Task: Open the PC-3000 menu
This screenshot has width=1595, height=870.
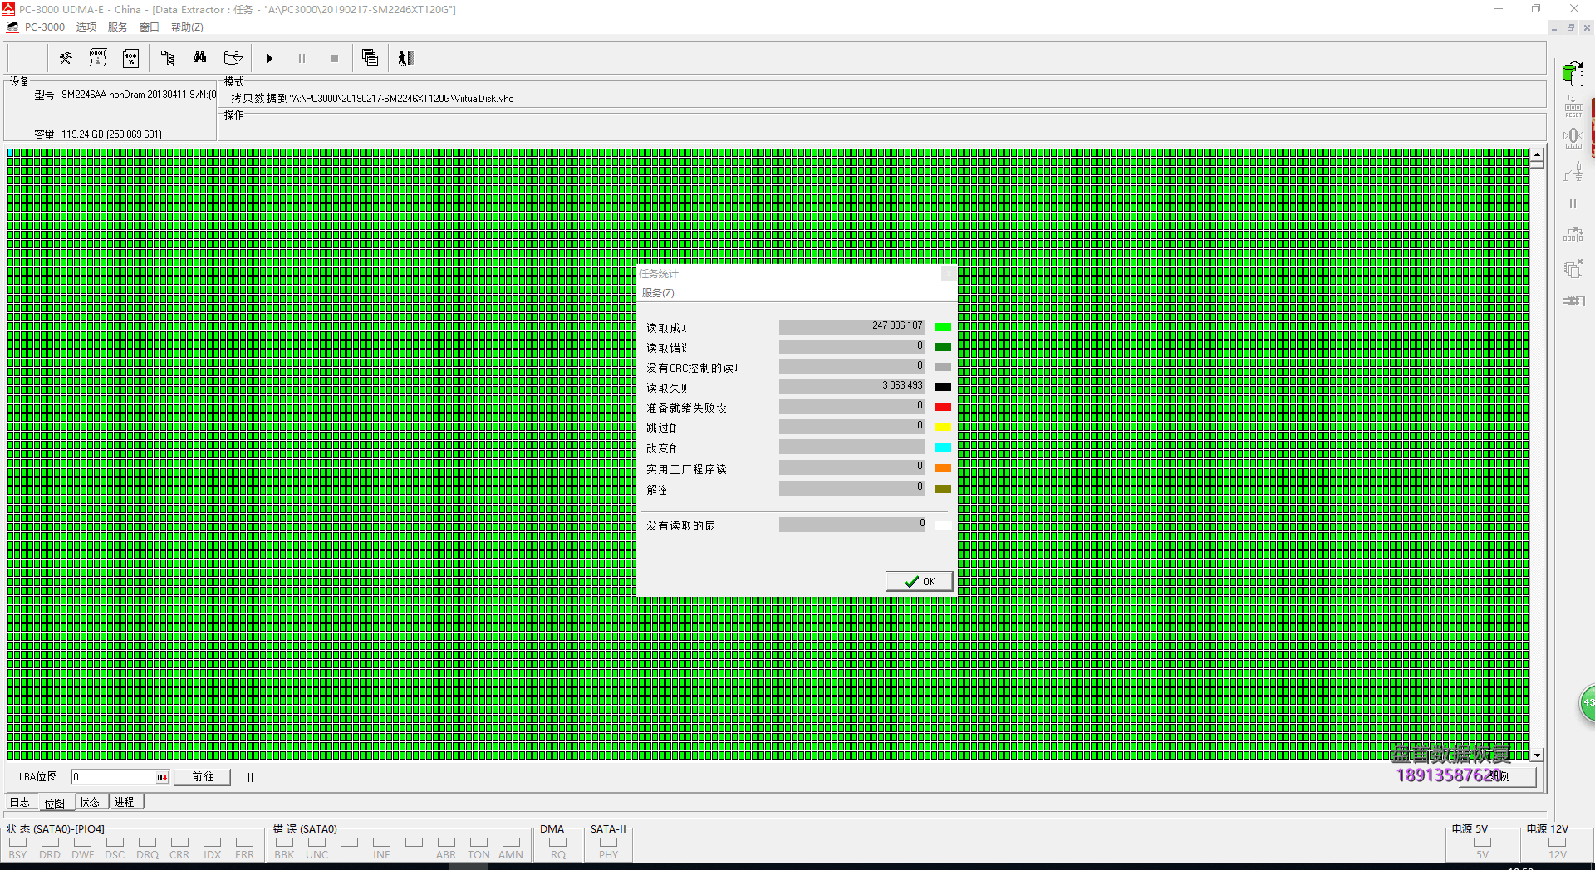Action: pyautogui.click(x=44, y=27)
